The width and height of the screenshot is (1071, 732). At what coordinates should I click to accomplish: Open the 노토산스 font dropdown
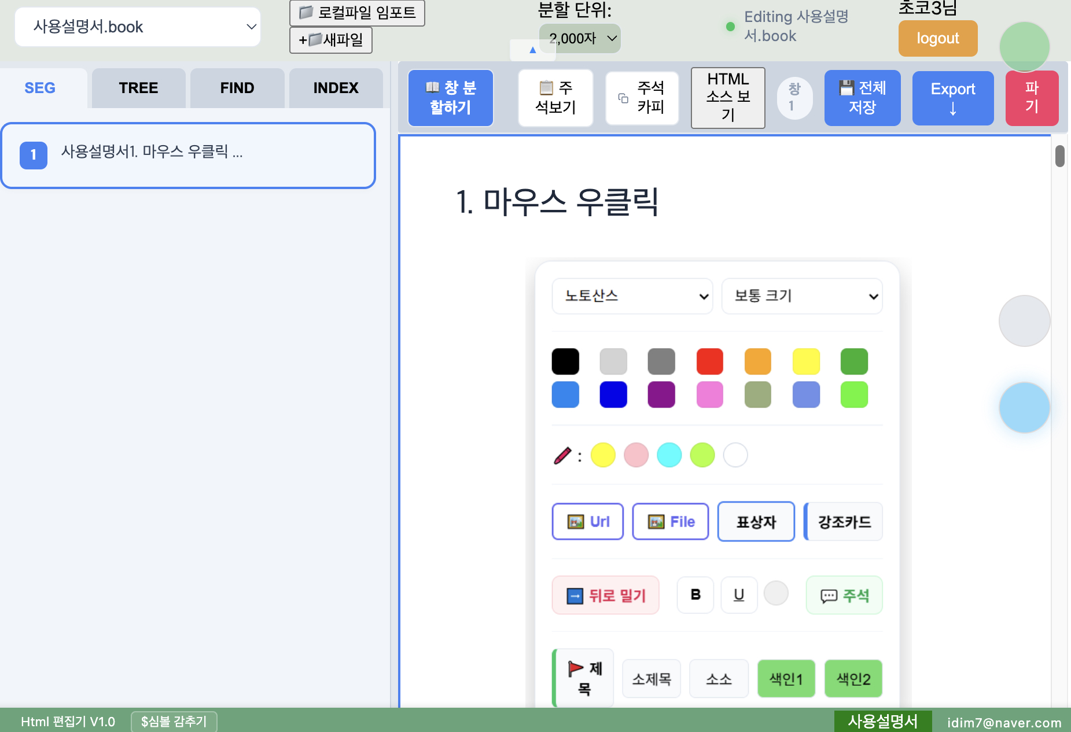tap(632, 296)
